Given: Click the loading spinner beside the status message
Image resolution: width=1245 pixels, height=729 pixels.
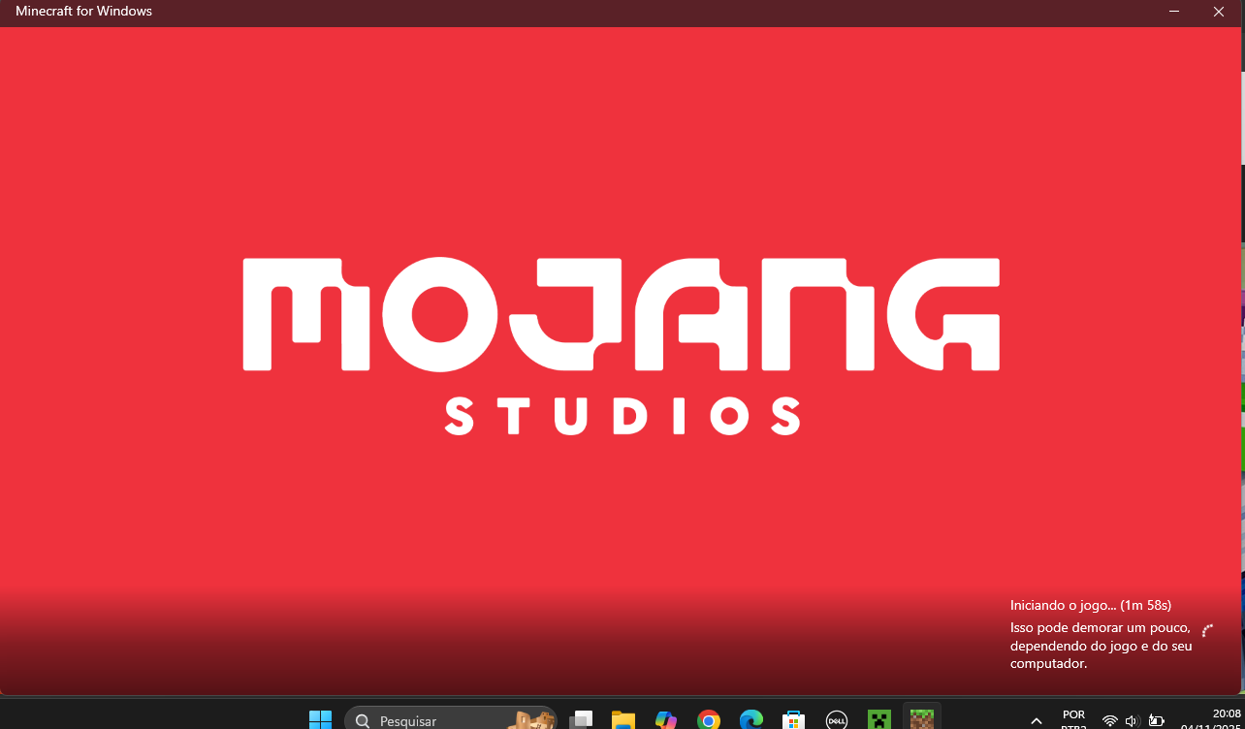Looking at the screenshot, I should (x=1208, y=630).
